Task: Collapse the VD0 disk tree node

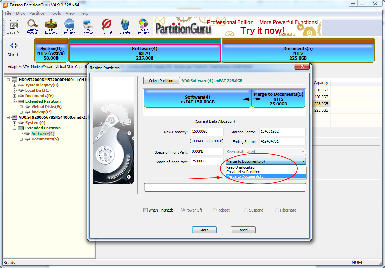Action: (8, 117)
